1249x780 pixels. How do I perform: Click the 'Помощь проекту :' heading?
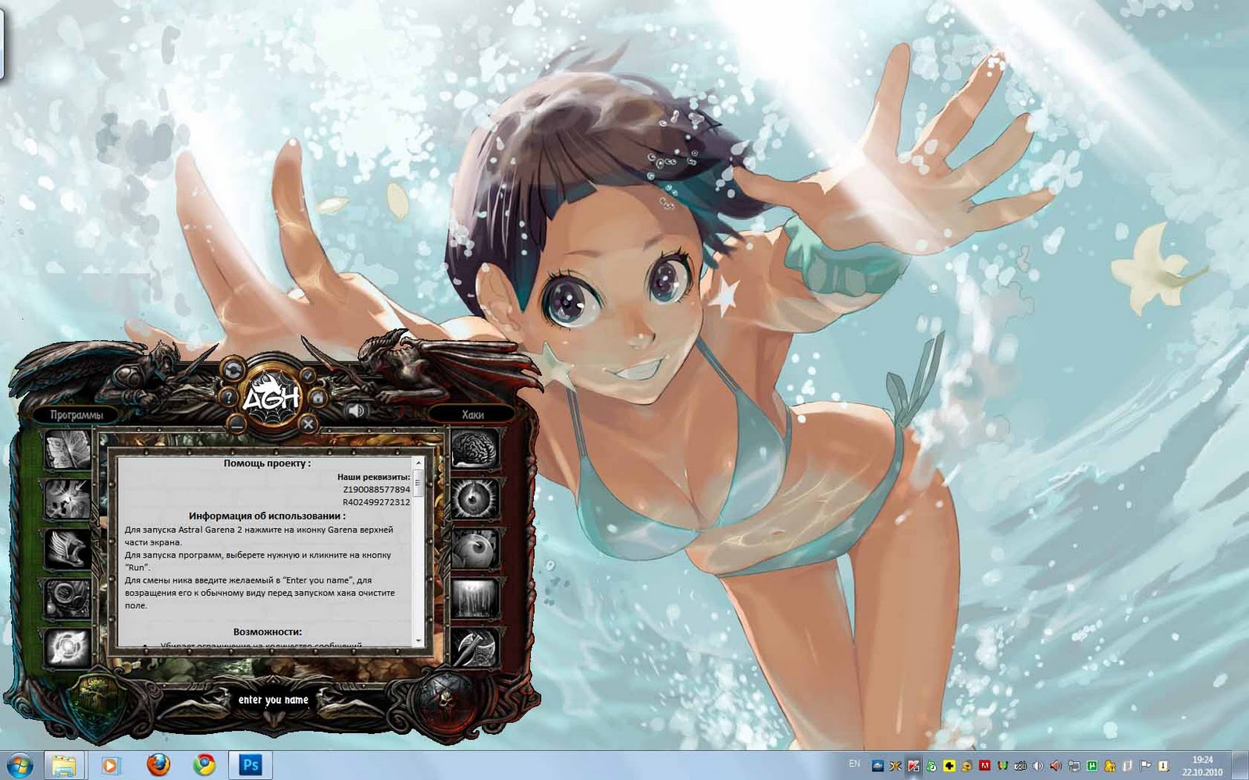click(267, 463)
